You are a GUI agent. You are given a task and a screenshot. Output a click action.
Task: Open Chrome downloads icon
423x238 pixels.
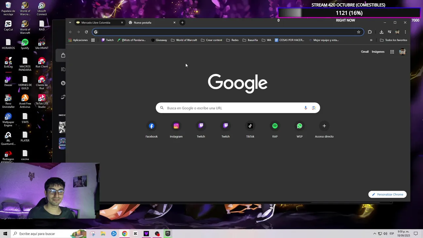tap(381, 32)
